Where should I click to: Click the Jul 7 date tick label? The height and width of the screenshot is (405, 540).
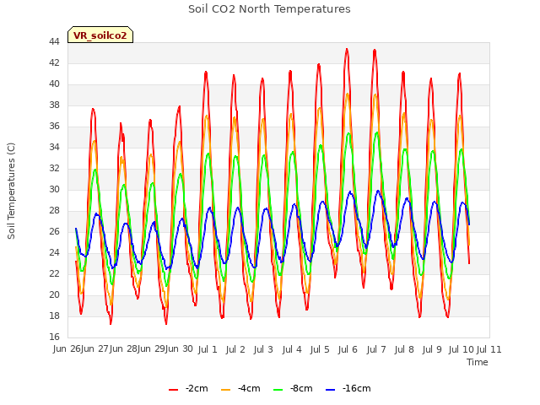point(376,349)
